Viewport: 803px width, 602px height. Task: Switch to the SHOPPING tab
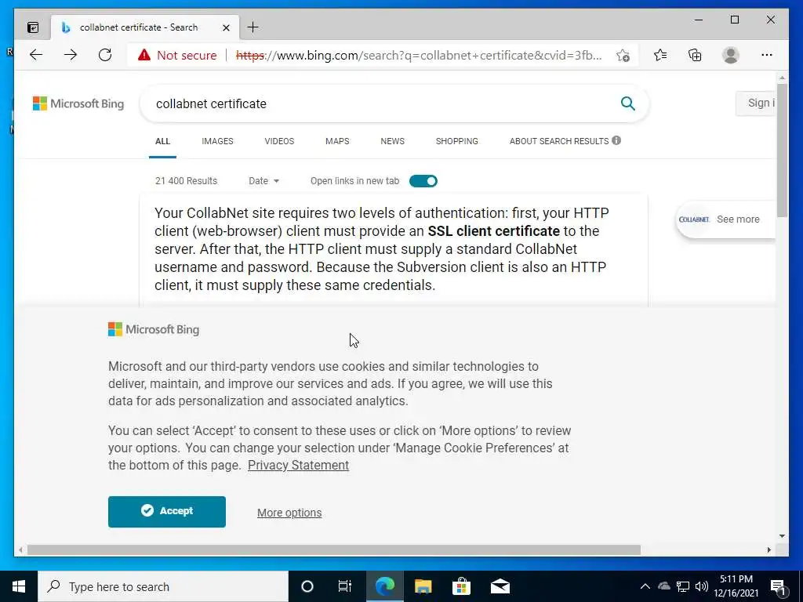pos(457,141)
